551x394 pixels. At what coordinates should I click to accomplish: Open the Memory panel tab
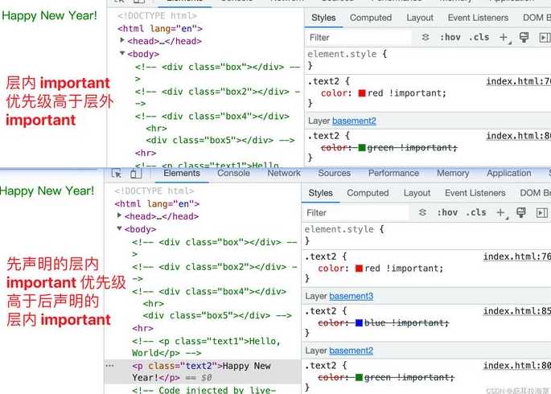click(x=453, y=173)
